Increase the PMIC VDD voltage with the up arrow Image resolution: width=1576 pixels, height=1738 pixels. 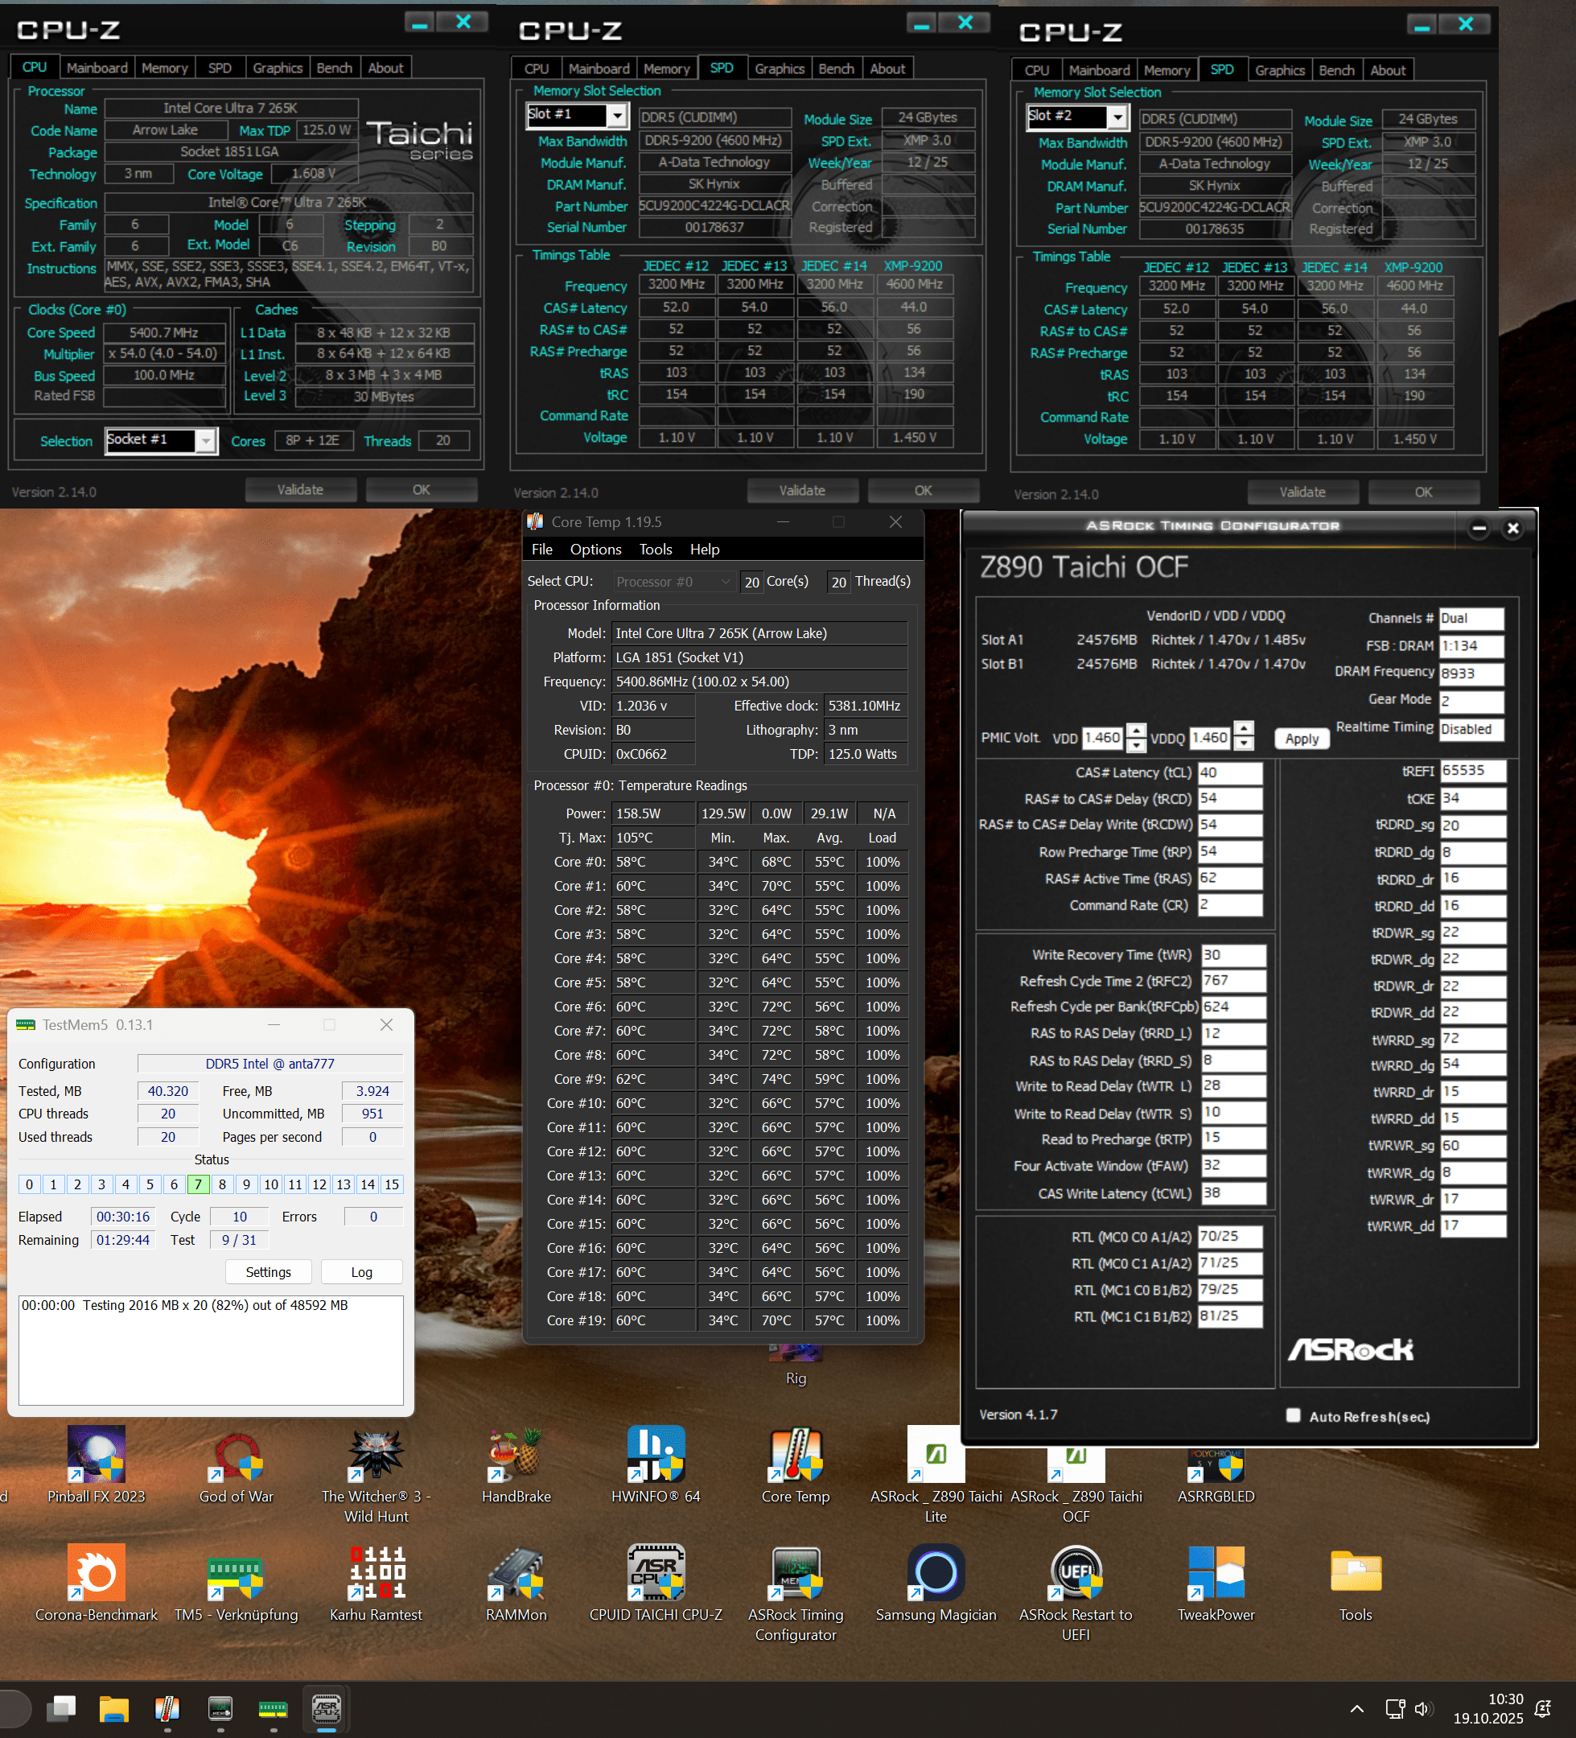(1138, 731)
